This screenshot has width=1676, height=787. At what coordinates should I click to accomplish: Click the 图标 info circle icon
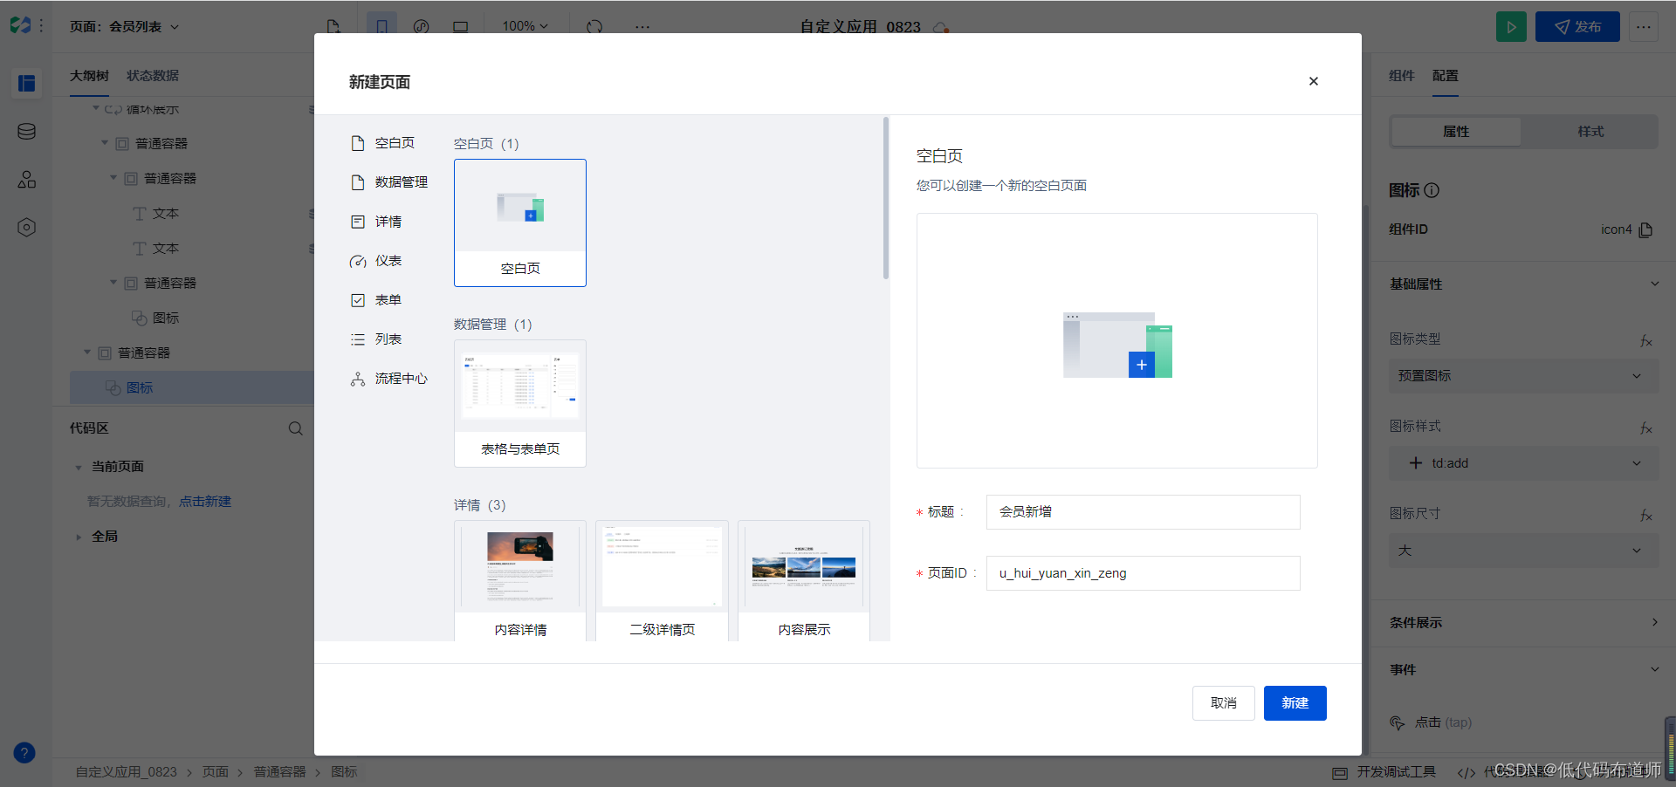click(x=1432, y=190)
